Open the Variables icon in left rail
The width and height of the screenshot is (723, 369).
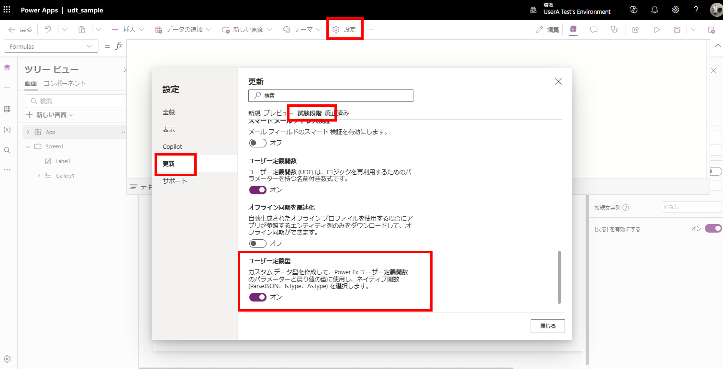click(x=7, y=130)
